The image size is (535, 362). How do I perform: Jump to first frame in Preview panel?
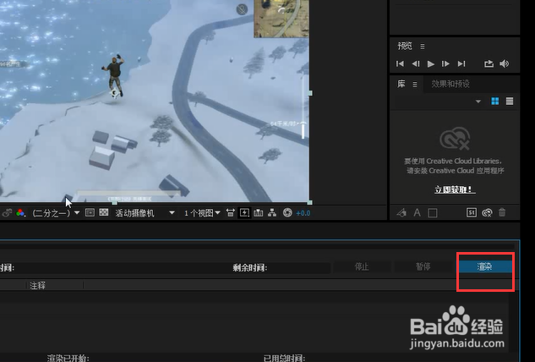coord(400,64)
